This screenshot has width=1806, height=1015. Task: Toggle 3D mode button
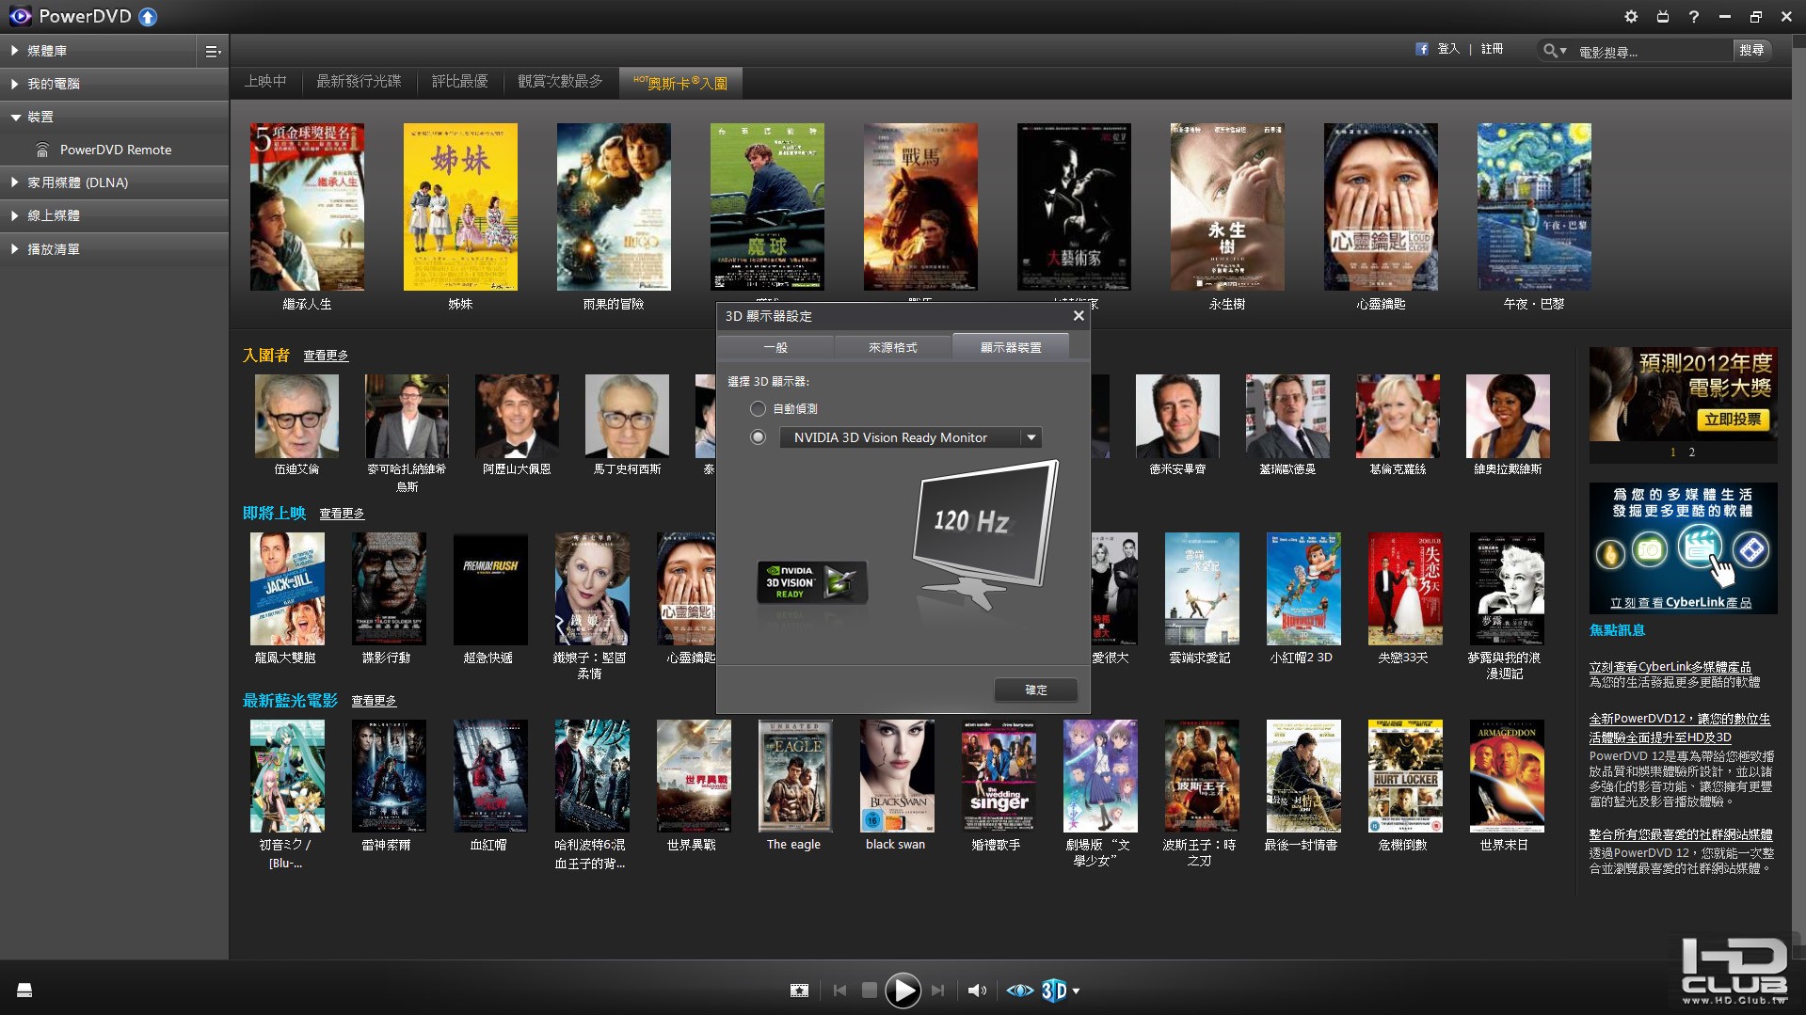pyautogui.click(x=1054, y=991)
